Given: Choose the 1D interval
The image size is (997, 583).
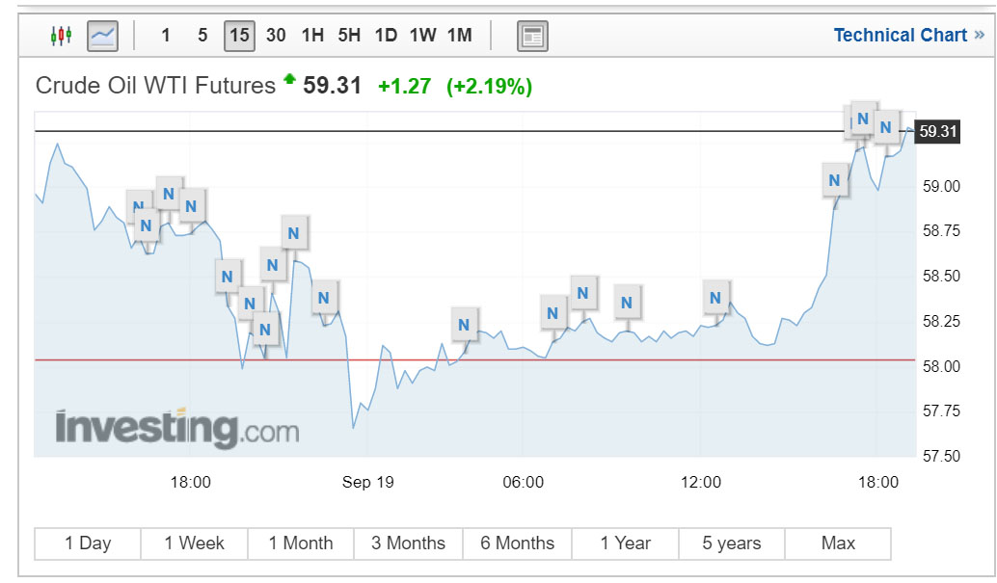Looking at the screenshot, I should 386,36.
